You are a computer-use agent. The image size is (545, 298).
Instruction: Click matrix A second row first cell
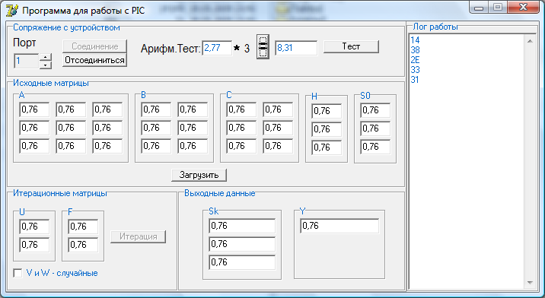[34, 128]
